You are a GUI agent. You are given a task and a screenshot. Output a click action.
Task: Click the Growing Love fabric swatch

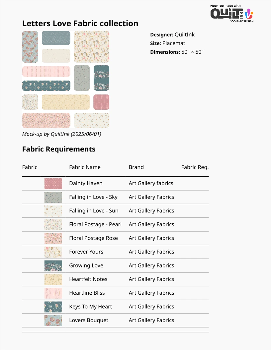(x=53, y=265)
